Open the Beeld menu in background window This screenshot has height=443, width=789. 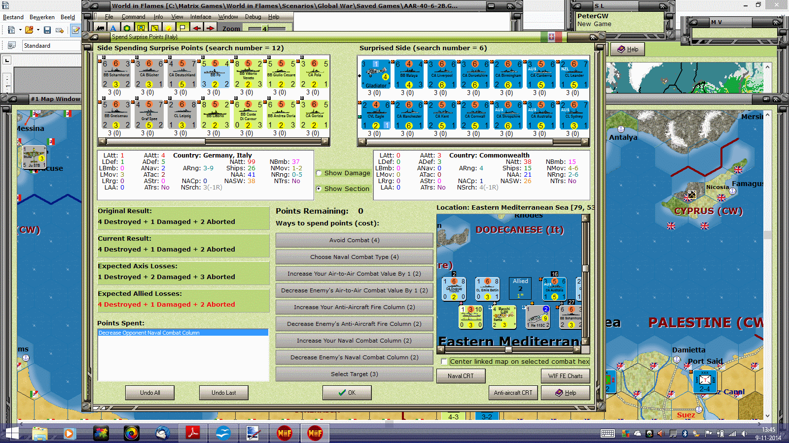pyautogui.click(x=68, y=17)
